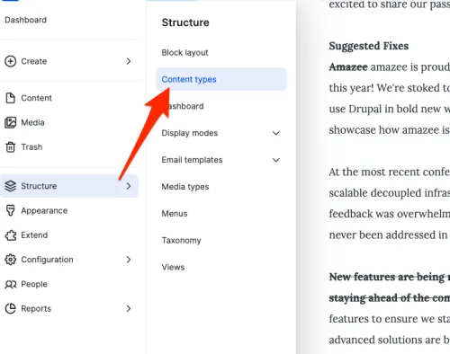Image resolution: width=450 pixels, height=354 pixels.
Task: Expand the Configuration submenu chevron
Action: pyautogui.click(x=129, y=260)
